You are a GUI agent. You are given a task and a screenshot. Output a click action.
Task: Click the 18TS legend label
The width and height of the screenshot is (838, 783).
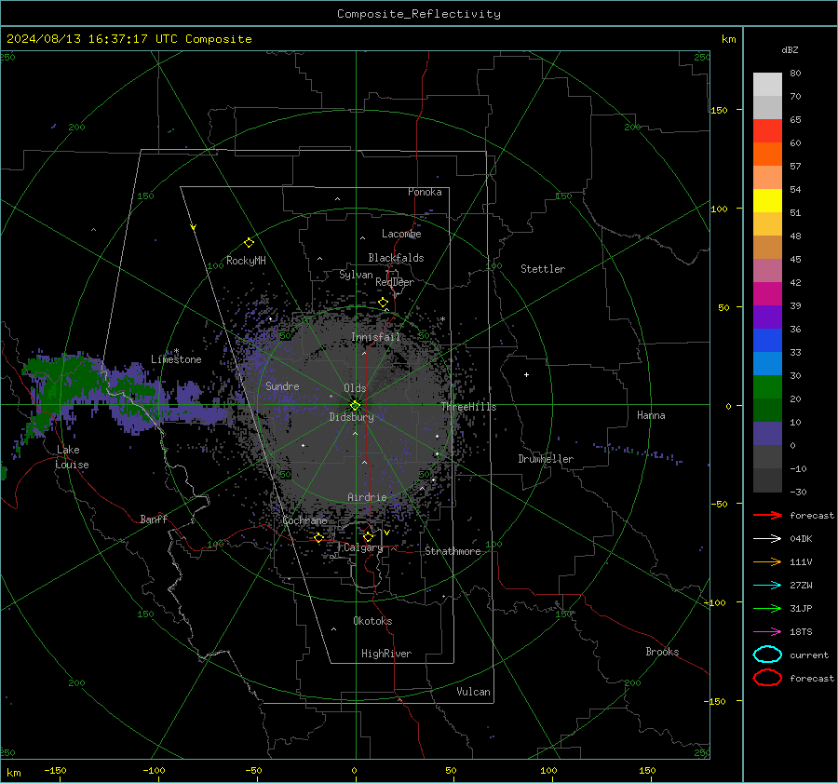[801, 632]
